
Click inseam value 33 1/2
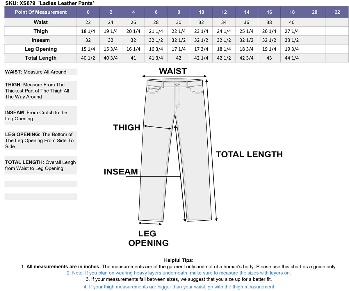tap(292, 40)
